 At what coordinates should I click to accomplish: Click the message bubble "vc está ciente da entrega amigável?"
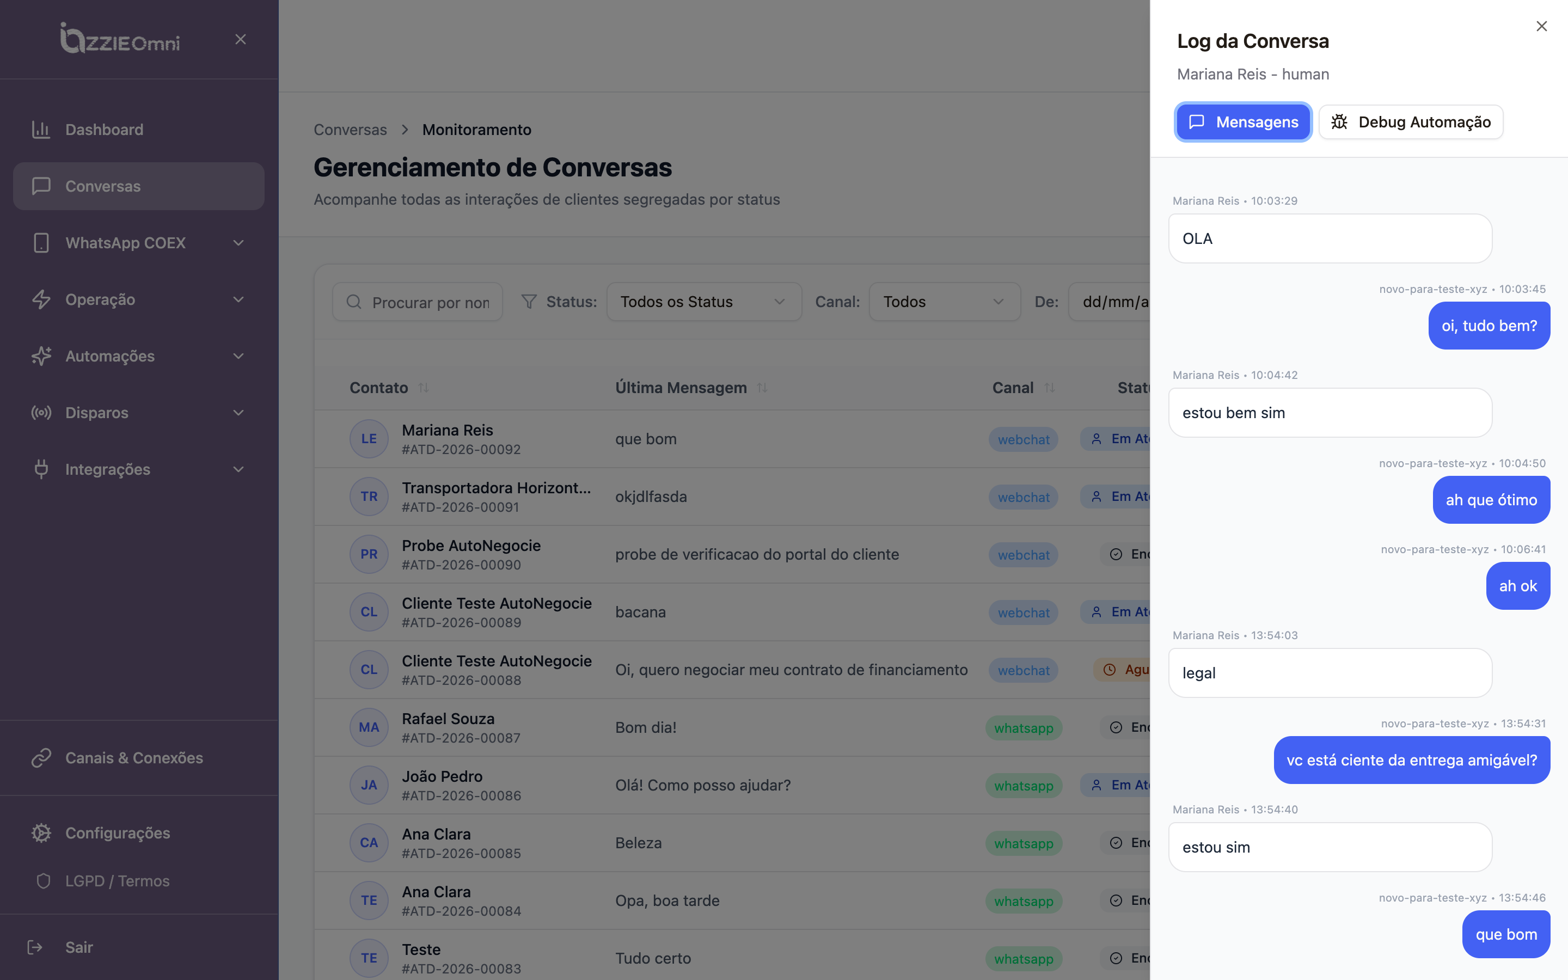pyautogui.click(x=1412, y=760)
